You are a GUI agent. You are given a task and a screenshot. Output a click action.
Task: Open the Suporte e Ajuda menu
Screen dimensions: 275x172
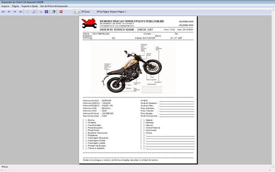pyautogui.click(x=30, y=6)
